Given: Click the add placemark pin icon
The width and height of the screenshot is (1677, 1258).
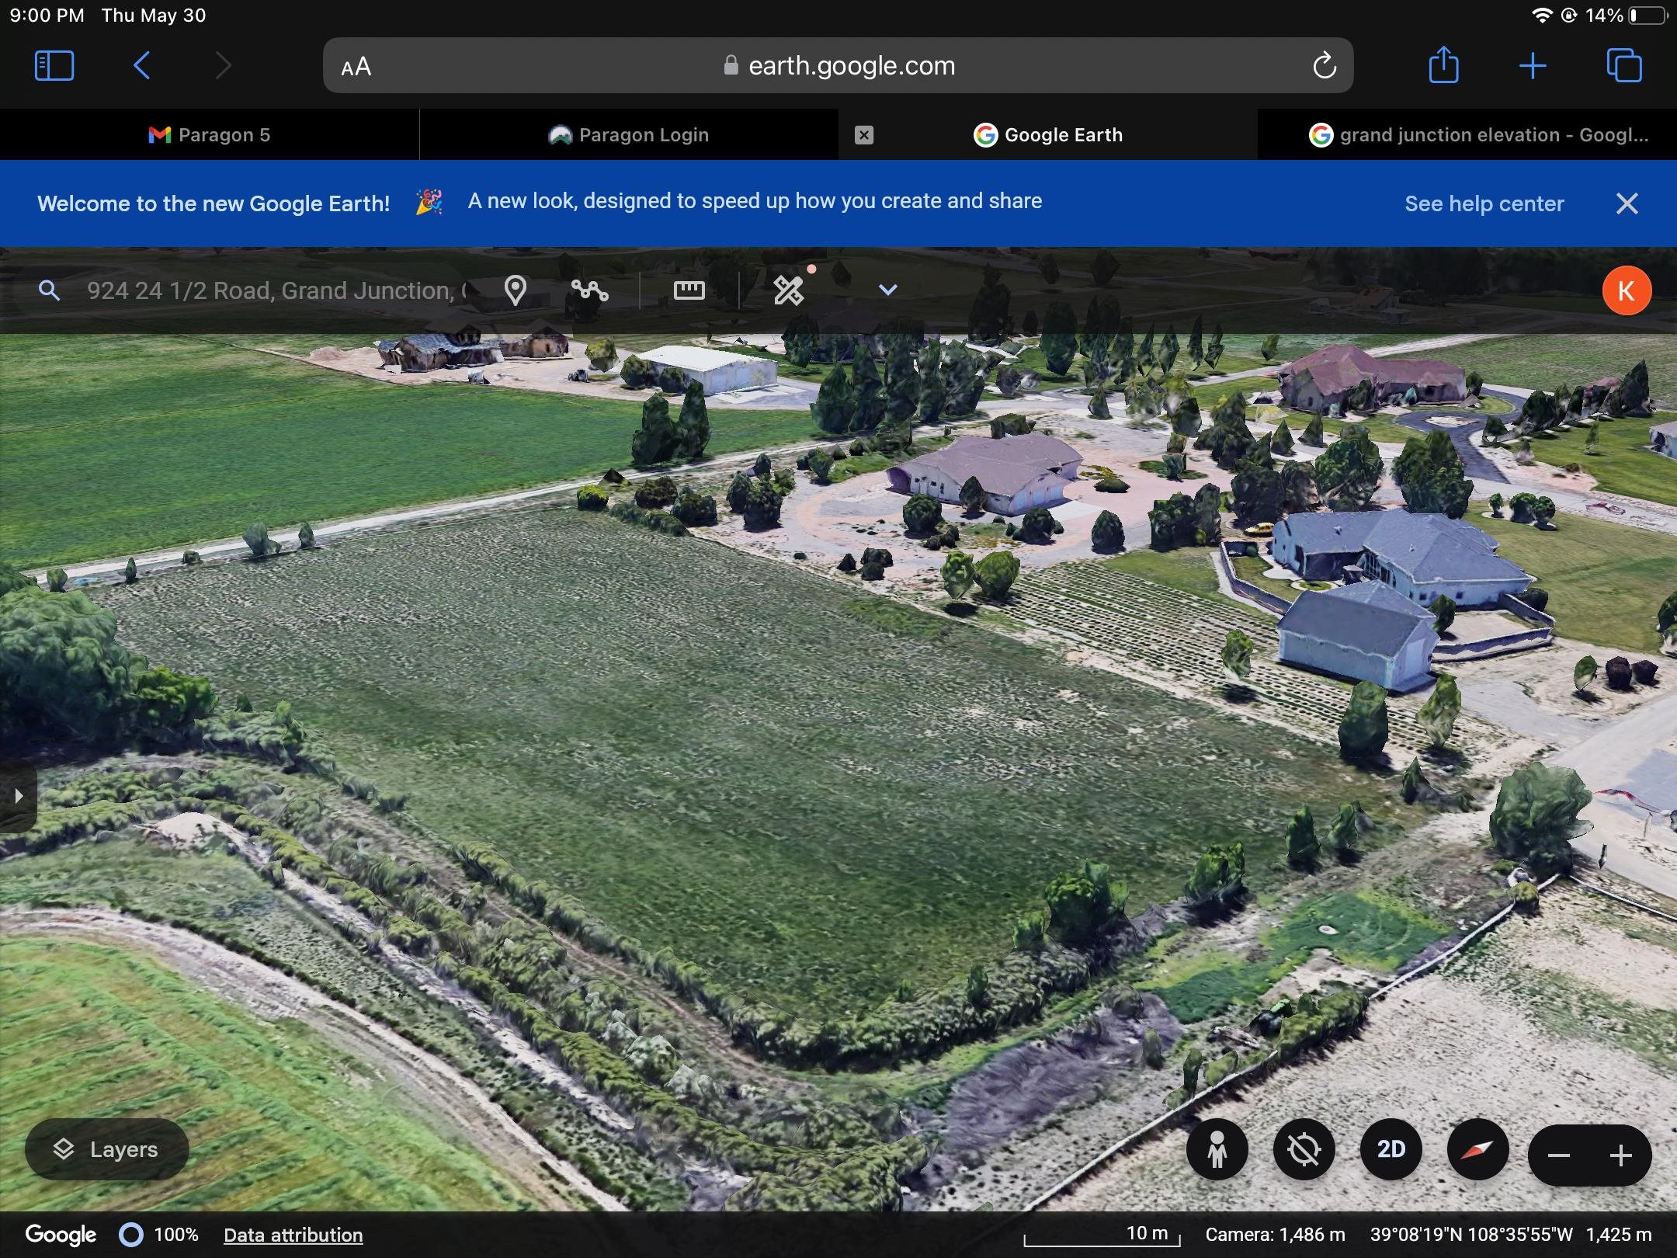Looking at the screenshot, I should 515,290.
